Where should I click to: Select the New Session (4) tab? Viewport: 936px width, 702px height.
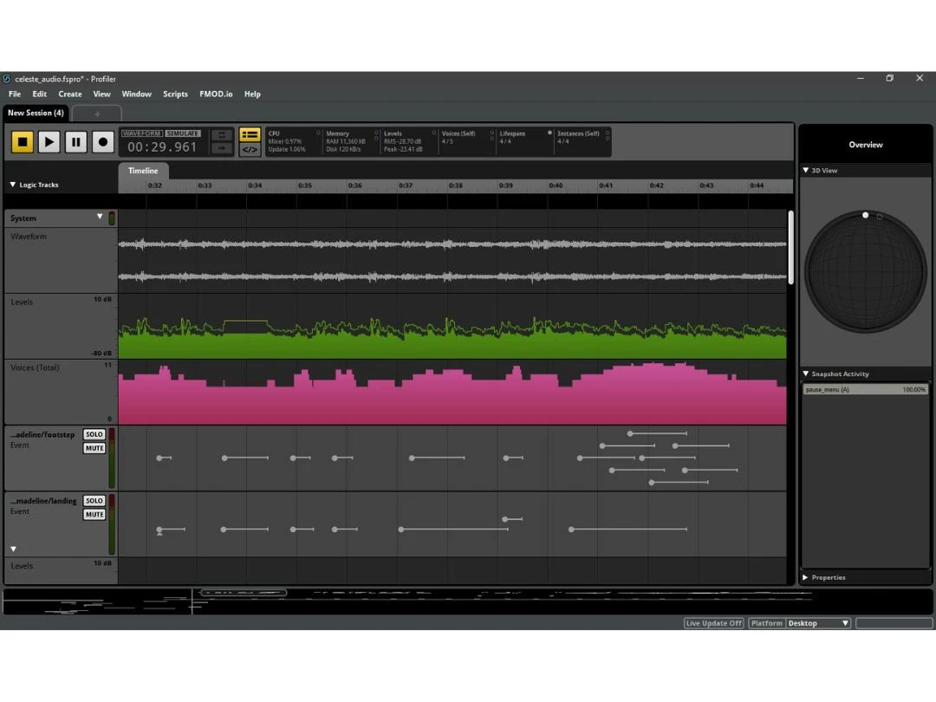pos(36,113)
